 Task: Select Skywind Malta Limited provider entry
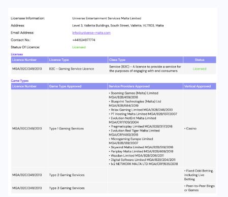click(141, 147)
